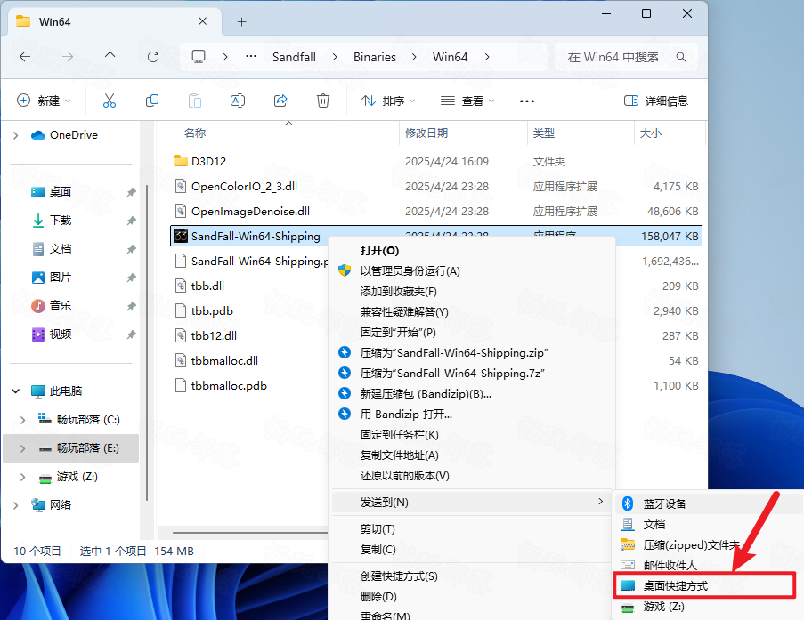Click the admin shield icon in context menu
Viewport: 804px width, 620px height.
(345, 270)
